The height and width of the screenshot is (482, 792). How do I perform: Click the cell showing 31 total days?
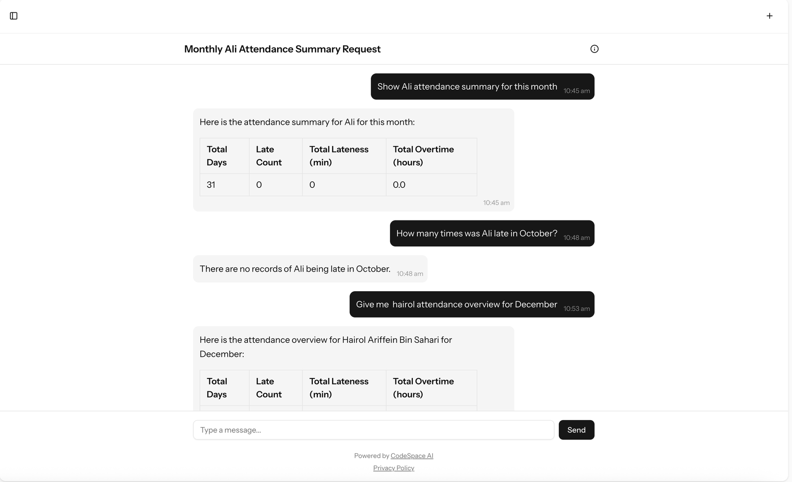tap(211, 185)
